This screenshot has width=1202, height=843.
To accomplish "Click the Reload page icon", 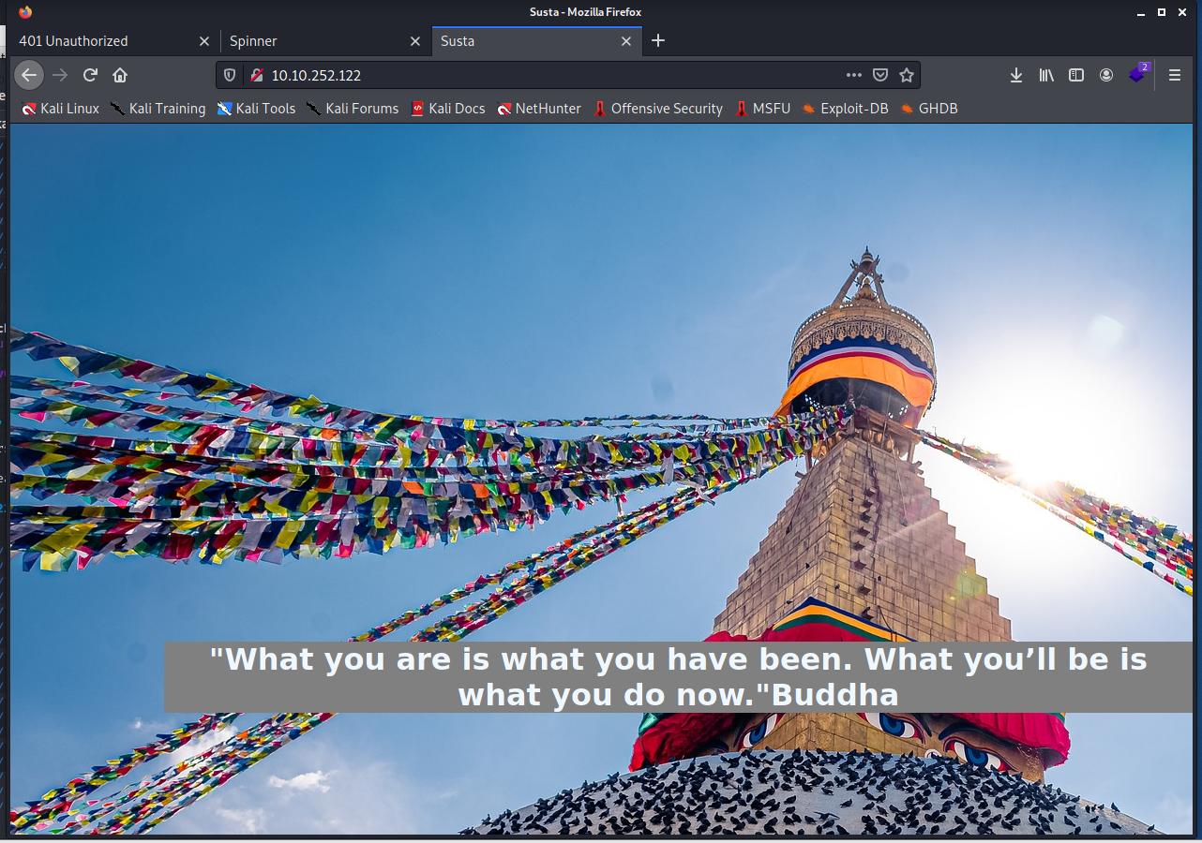I will [90, 75].
